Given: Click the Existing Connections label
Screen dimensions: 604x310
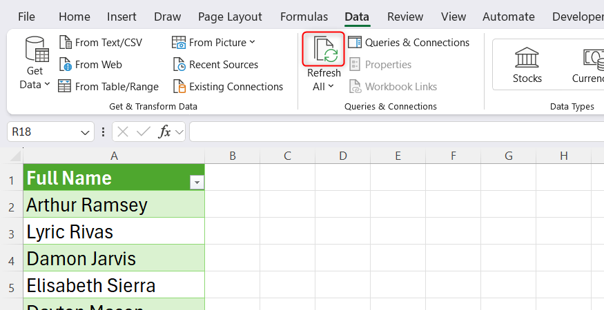Looking at the screenshot, I should 236,87.
